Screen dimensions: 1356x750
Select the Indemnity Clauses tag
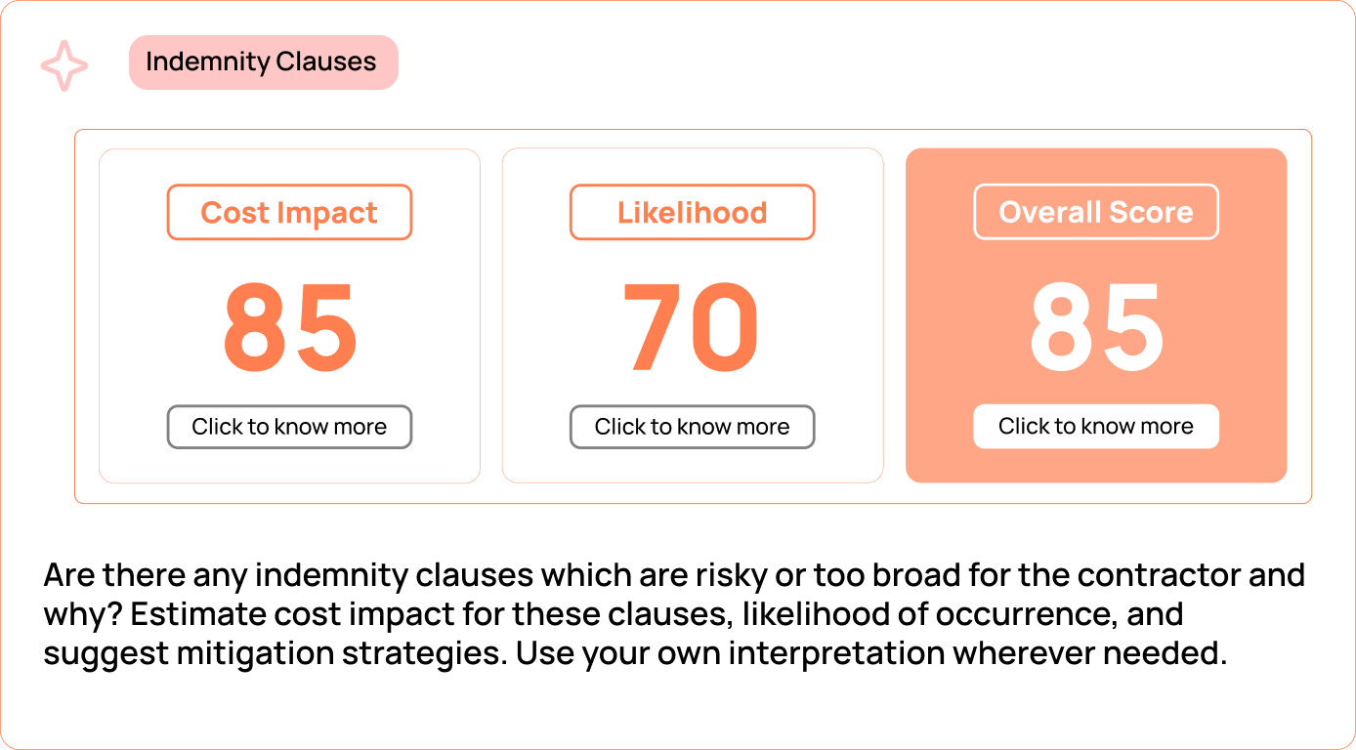click(264, 62)
